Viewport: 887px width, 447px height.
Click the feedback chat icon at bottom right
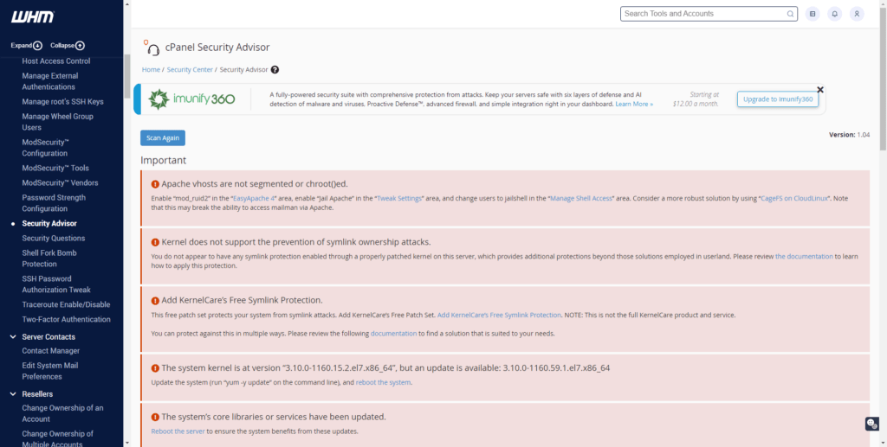[x=871, y=424]
